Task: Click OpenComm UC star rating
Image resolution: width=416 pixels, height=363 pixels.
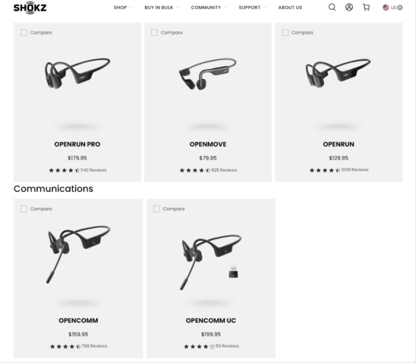Action: [x=199, y=346]
